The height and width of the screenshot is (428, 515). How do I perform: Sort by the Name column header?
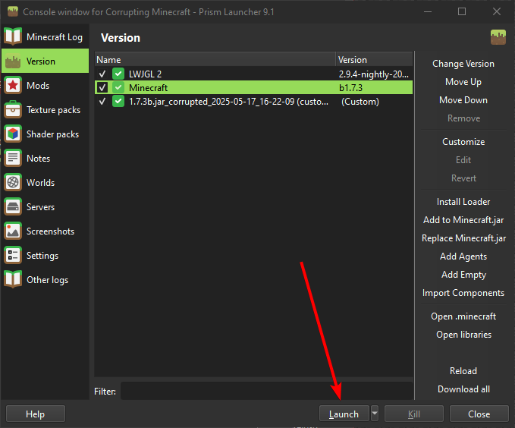pos(215,59)
